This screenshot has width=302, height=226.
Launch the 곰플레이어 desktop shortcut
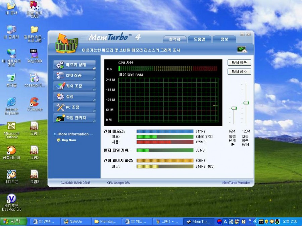coord(11,153)
